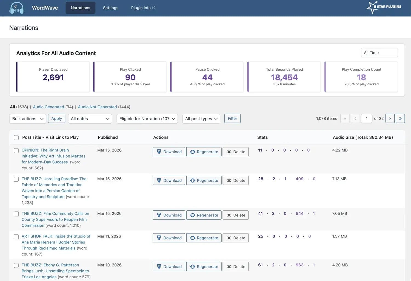Jump to last page of narrations
Image resolution: width=411 pixels, height=281 pixels.
click(x=400, y=118)
